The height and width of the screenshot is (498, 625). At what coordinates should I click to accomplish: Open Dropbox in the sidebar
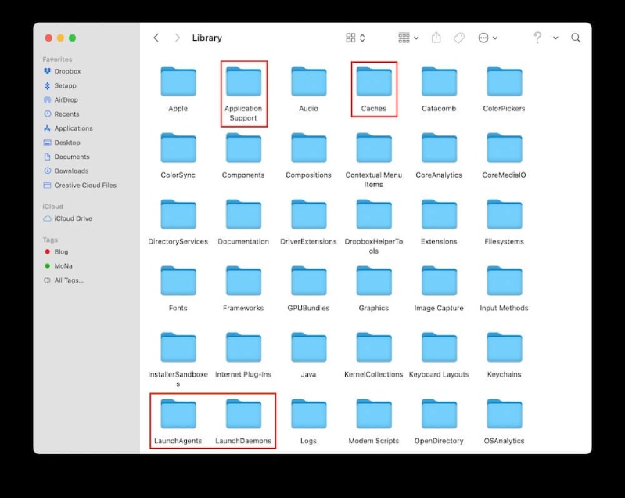[x=62, y=71]
